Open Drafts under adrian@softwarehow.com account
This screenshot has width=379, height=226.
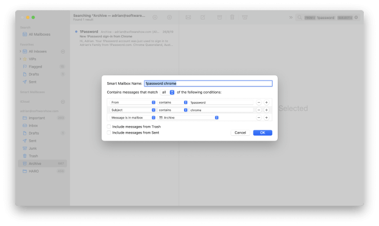42,133
